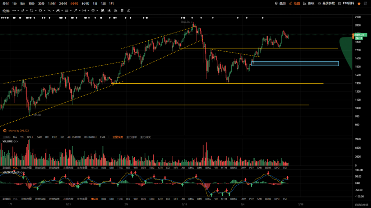This screenshot has height=208, width=371.
Task: Toggle ICHIMOKU overlay on main chart
Action: tap(90, 137)
